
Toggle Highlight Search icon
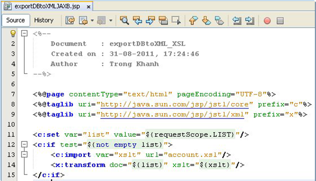pyautogui.click(x=163, y=21)
